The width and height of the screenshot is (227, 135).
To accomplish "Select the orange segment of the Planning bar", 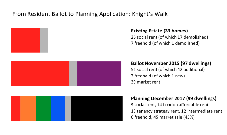I will point(28,108).
